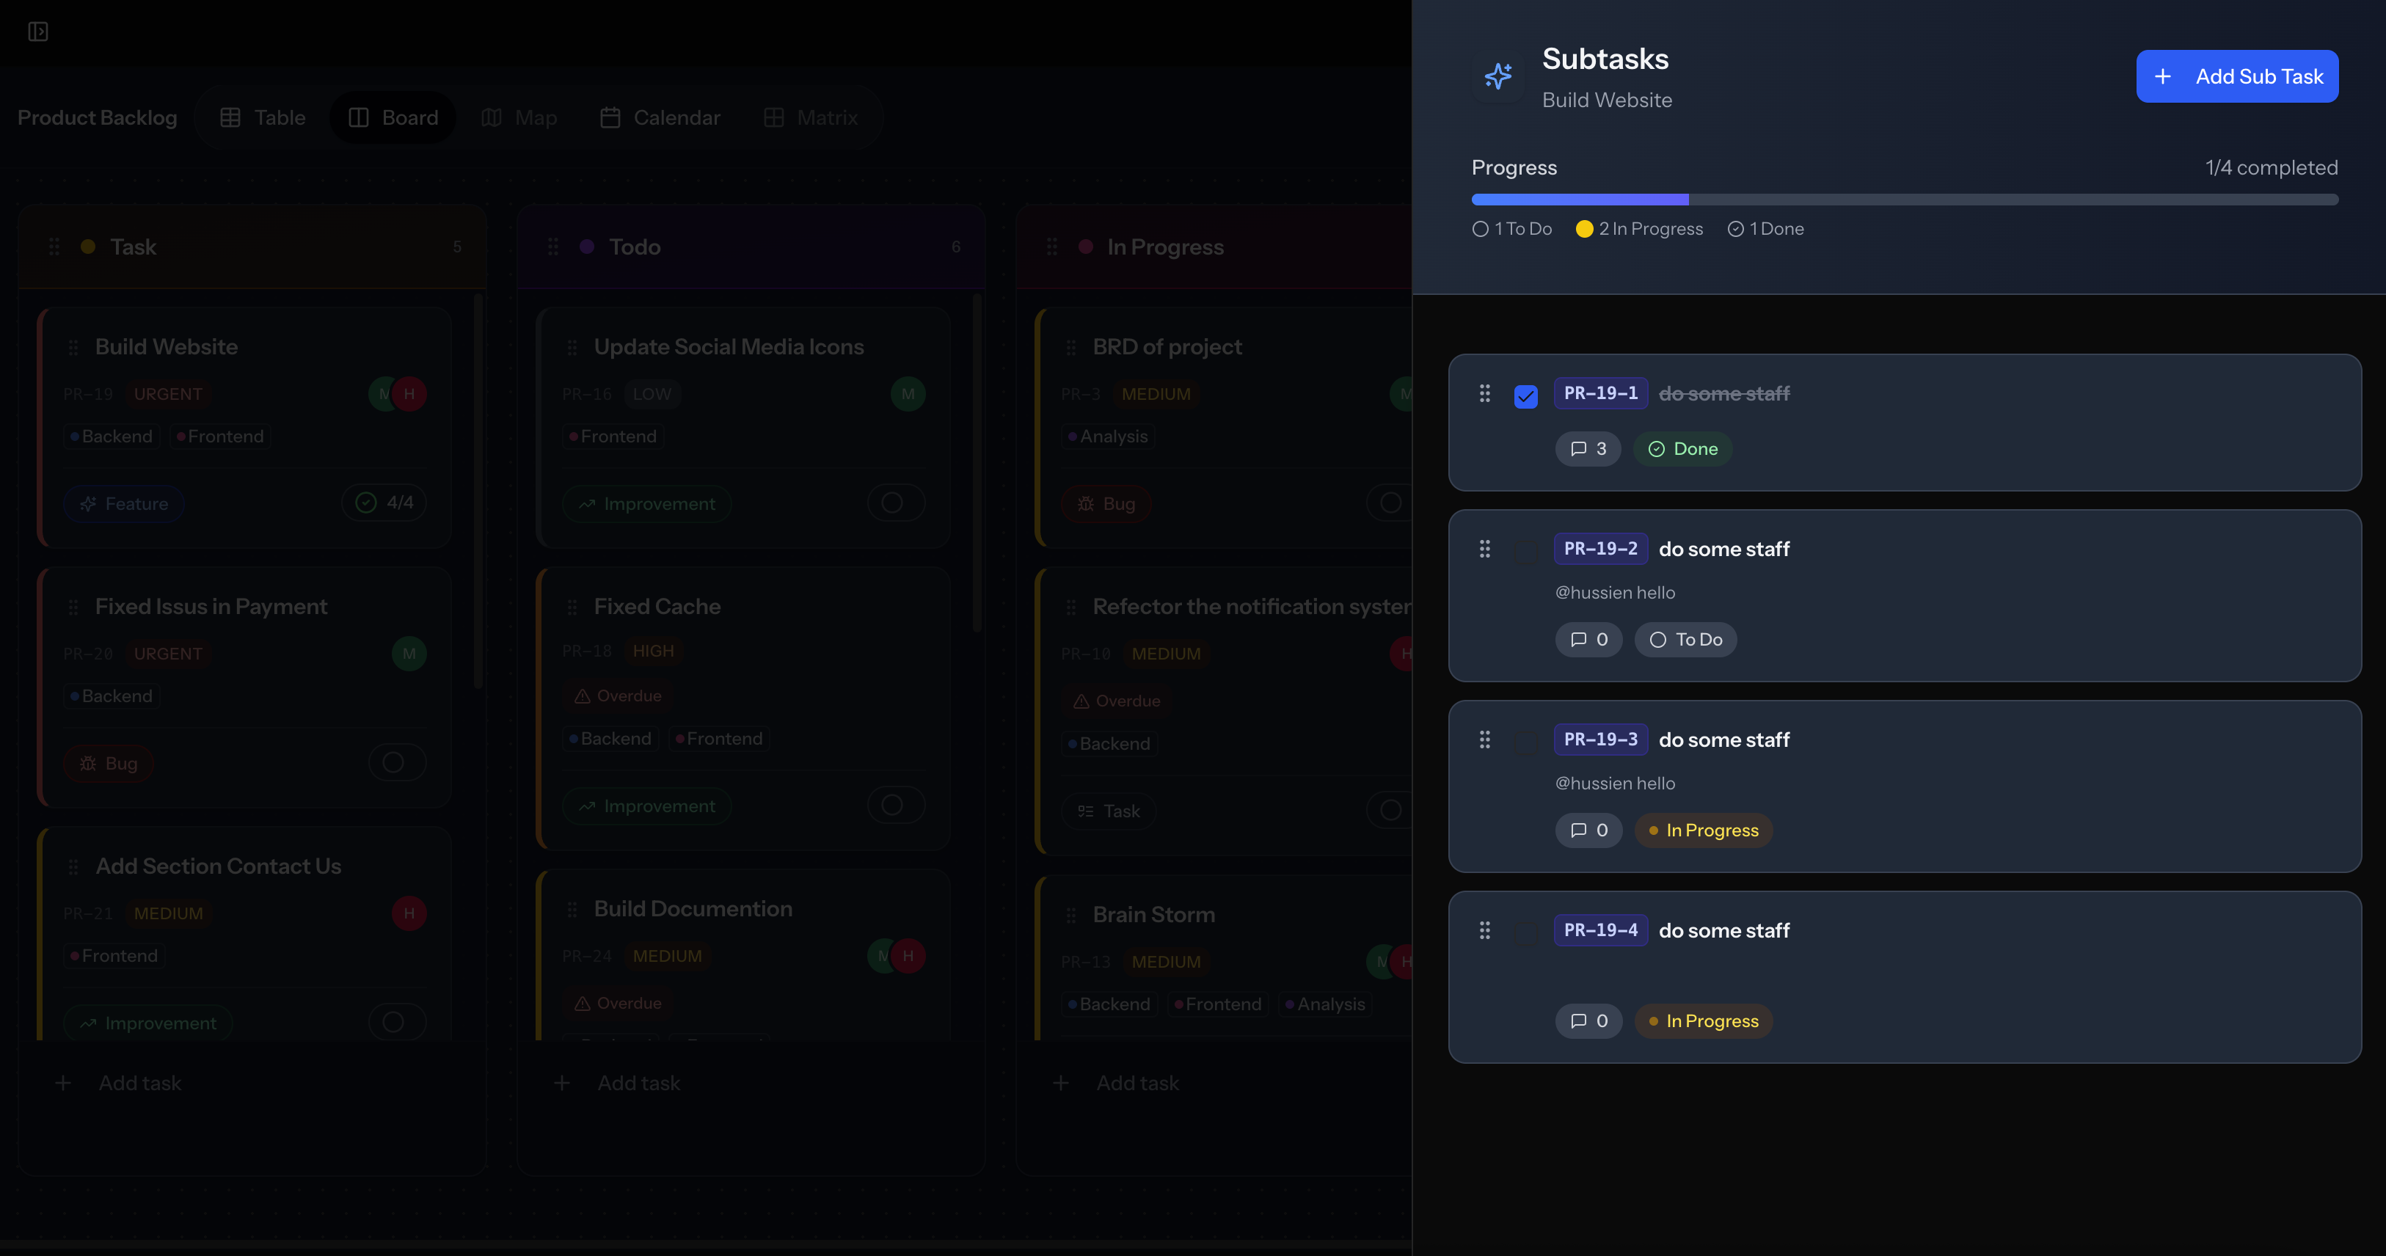Click the Add Sub Task button
This screenshot has width=2386, height=1256.
tap(2236, 77)
